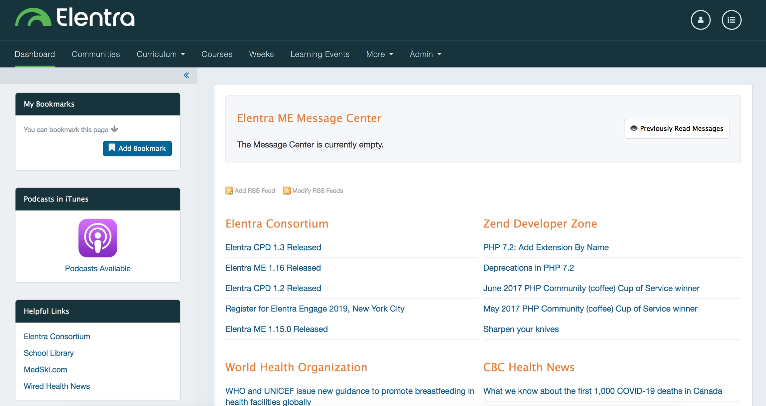Expand the Curriculum dropdown menu
Viewport: 766px width, 406px height.
click(161, 54)
